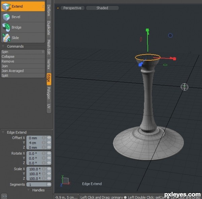Switch to the Mesh Edit tab
Viewport: 202px width, 199px height.
(x=49, y=47)
